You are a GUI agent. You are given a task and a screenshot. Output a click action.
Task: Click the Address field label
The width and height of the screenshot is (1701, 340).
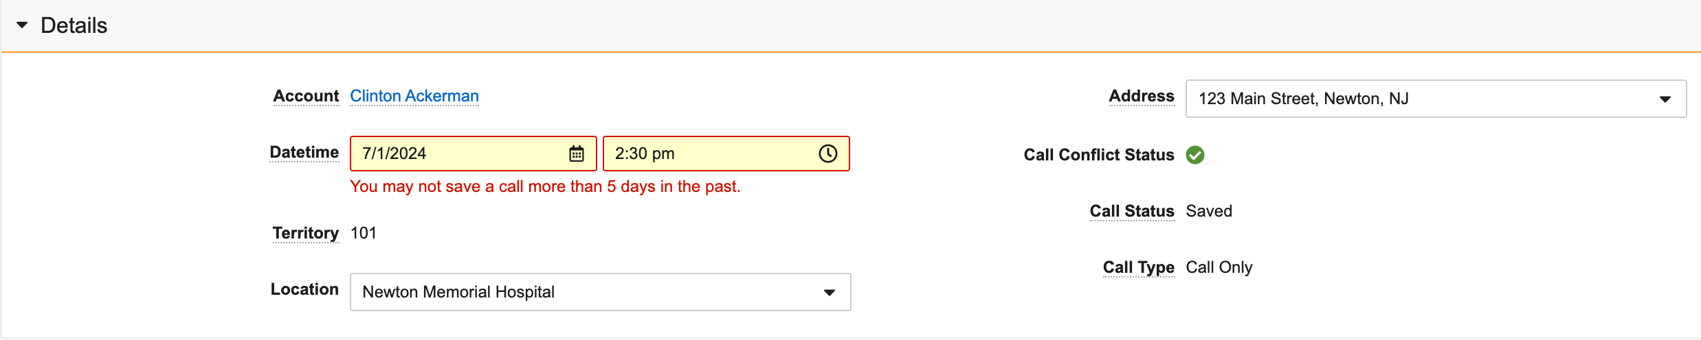(1141, 96)
